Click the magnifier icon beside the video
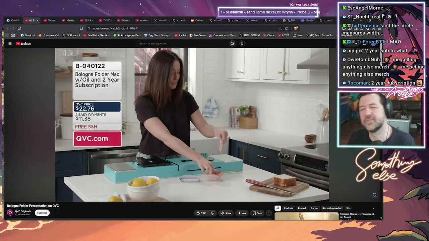Viewport: 429px width, 241px height. click(374, 195)
